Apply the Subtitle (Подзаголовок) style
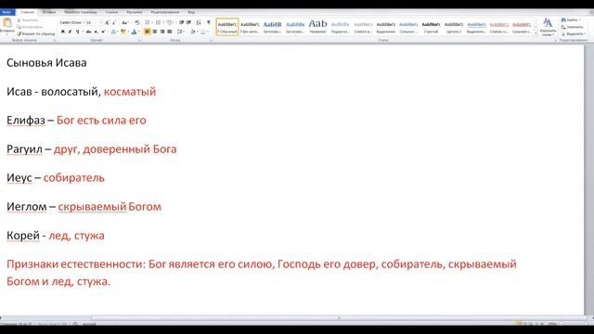 [x=341, y=27]
